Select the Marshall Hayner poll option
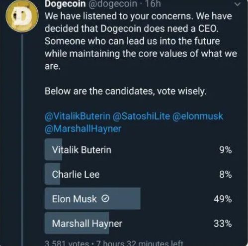 pyautogui.click(x=138, y=223)
